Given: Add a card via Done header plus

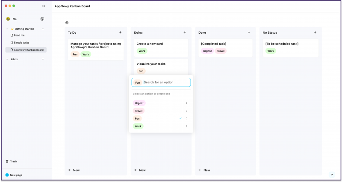Looking at the screenshot, I should point(249,32).
